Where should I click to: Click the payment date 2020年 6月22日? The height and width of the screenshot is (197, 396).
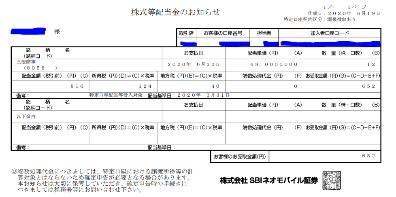click(194, 64)
